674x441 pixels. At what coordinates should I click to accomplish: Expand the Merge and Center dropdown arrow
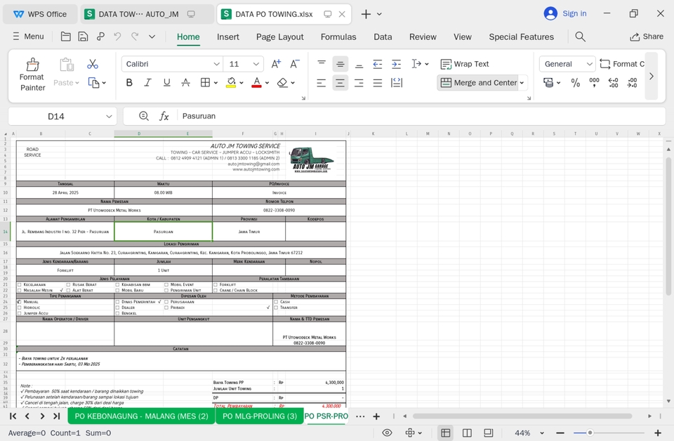tap(522, 83)
